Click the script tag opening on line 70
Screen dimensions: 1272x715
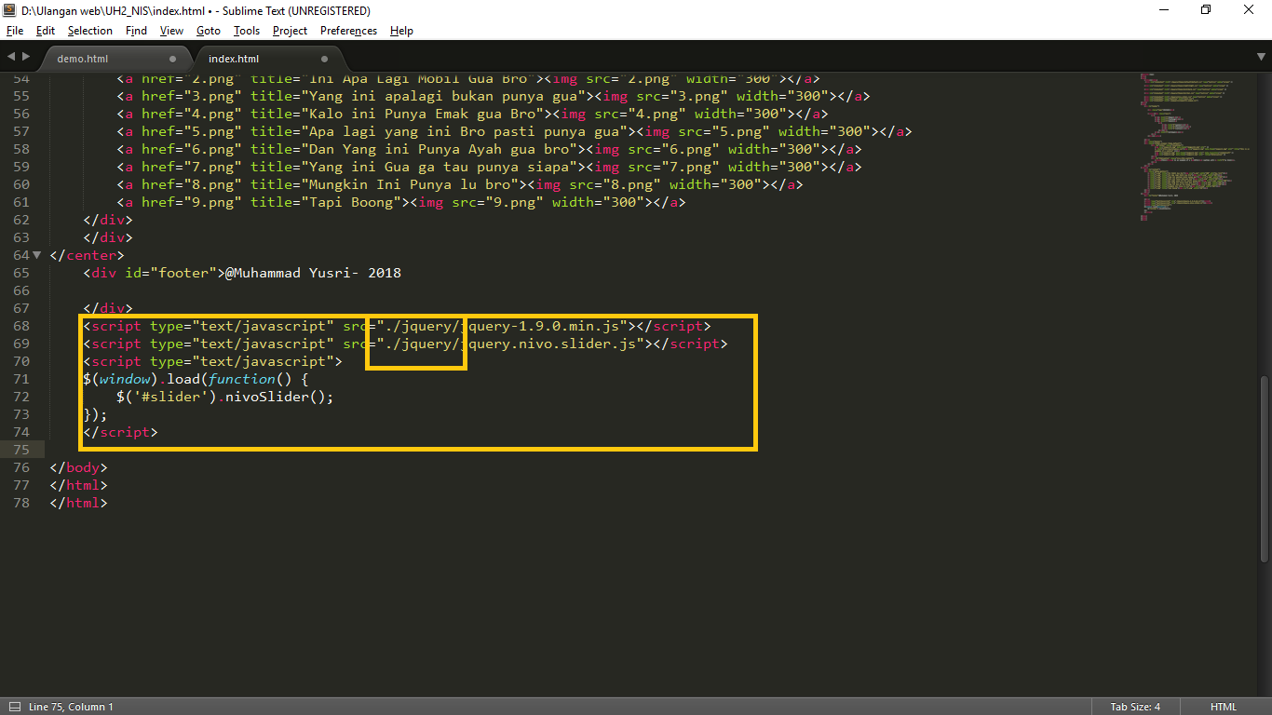pos(212,361)
